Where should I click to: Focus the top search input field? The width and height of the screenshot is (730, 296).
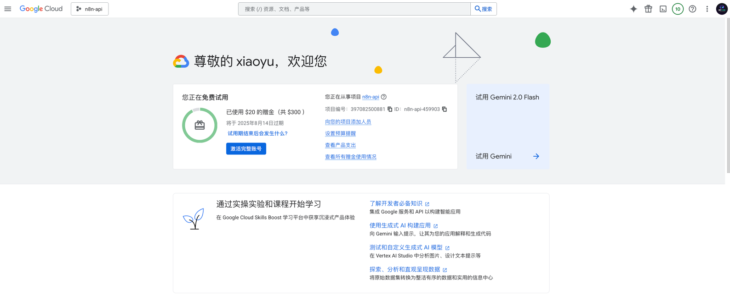(x=354, y=9)
